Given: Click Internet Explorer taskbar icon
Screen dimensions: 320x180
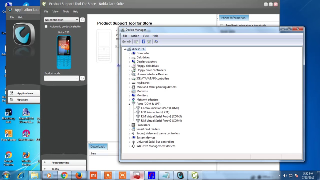Looking at the screenshot, I should (21, 175).
